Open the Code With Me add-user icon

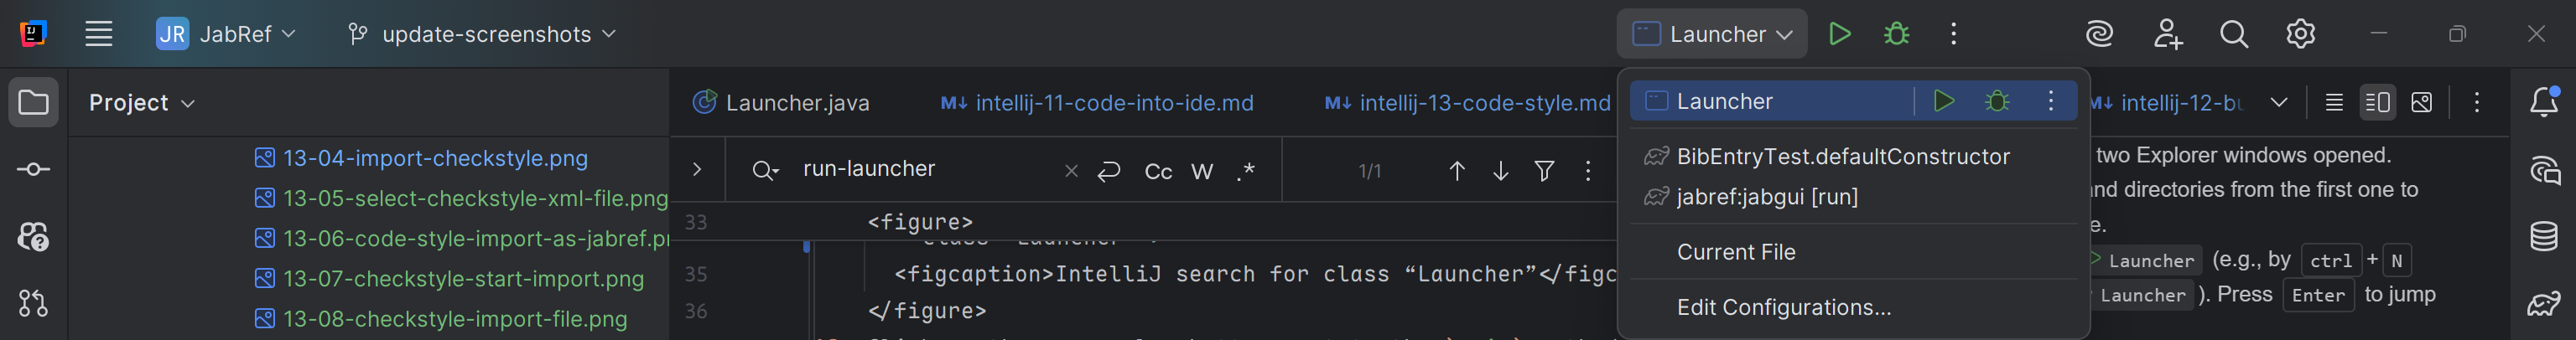pos(2167,34)
